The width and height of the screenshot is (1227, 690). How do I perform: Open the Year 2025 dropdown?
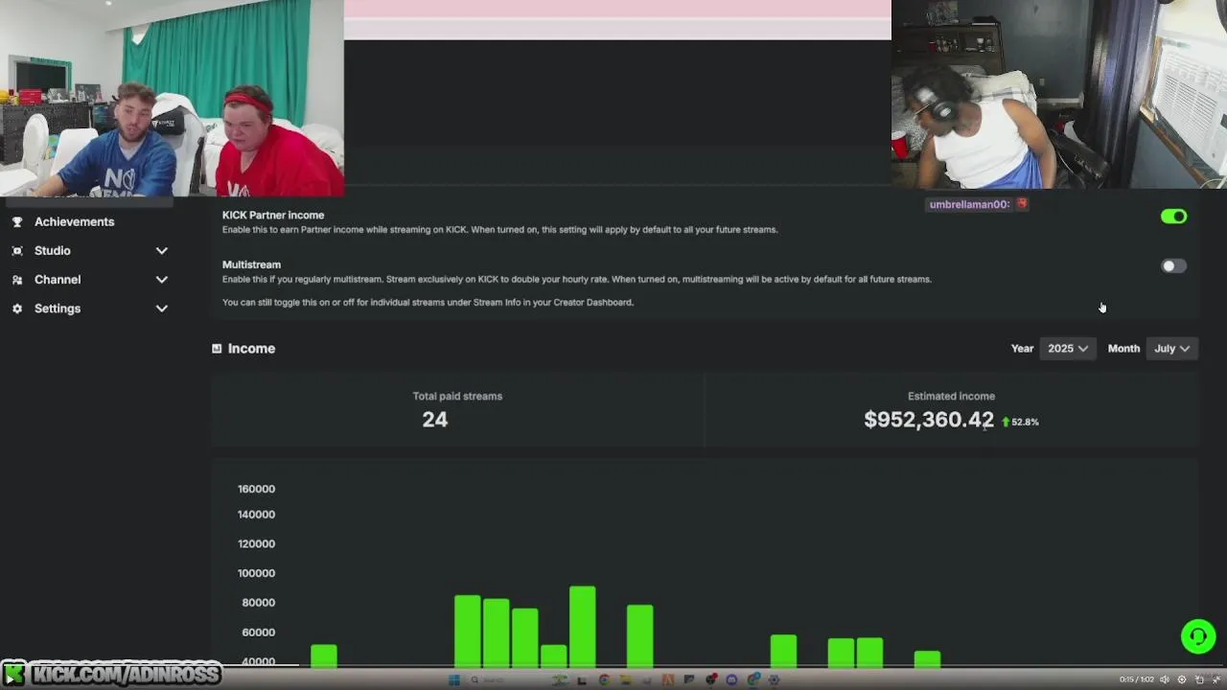click(x=1067, y=349)
